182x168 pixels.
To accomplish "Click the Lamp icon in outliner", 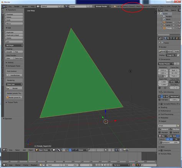I will pyautogui.click(x=164, y=25).
